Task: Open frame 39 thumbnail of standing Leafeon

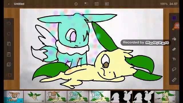Action: point(165,97)
